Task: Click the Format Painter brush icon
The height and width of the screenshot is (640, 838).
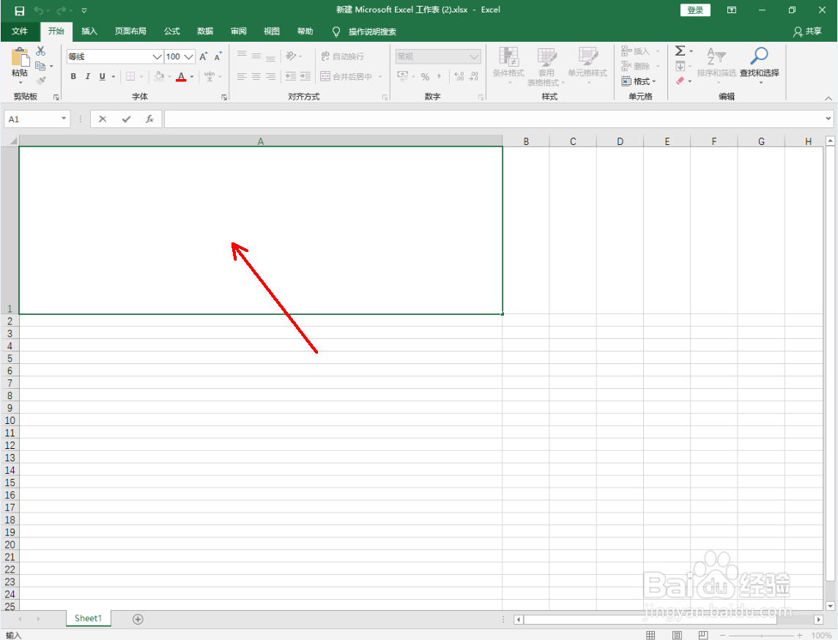Action: (40, 81)
